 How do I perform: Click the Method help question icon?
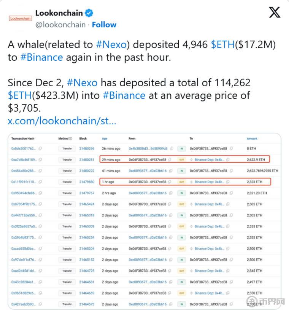[71, 139]
